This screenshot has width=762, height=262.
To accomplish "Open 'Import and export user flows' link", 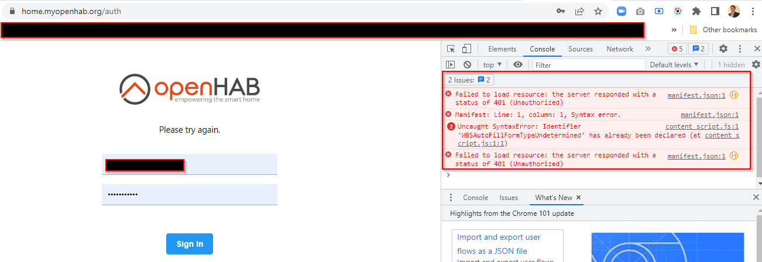I will point(499,244).
